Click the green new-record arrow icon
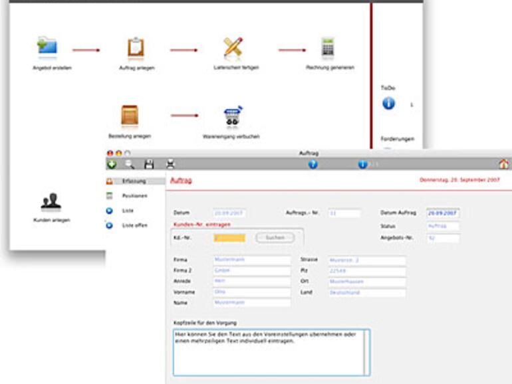 coord(112,164)
